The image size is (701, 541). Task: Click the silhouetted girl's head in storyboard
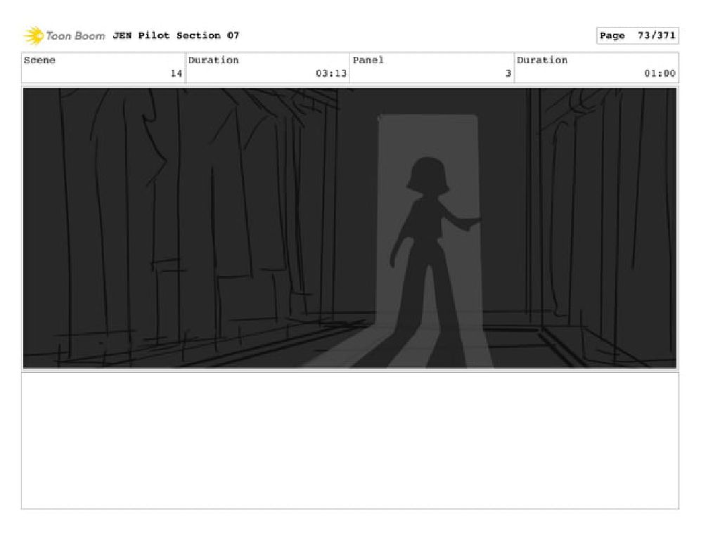point(428,176)
